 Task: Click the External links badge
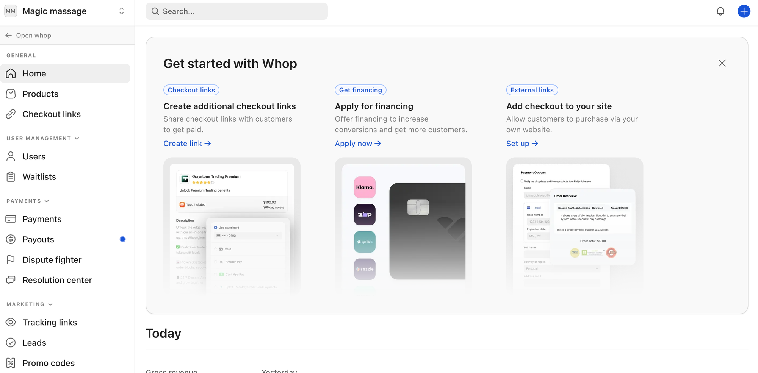click(x=532, y=90)
